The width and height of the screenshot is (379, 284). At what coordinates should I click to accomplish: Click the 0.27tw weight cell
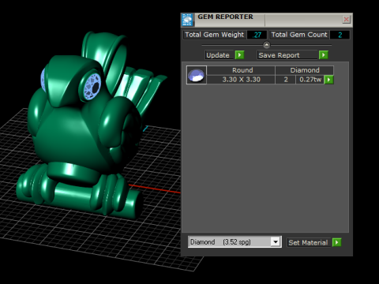(310, 80)
